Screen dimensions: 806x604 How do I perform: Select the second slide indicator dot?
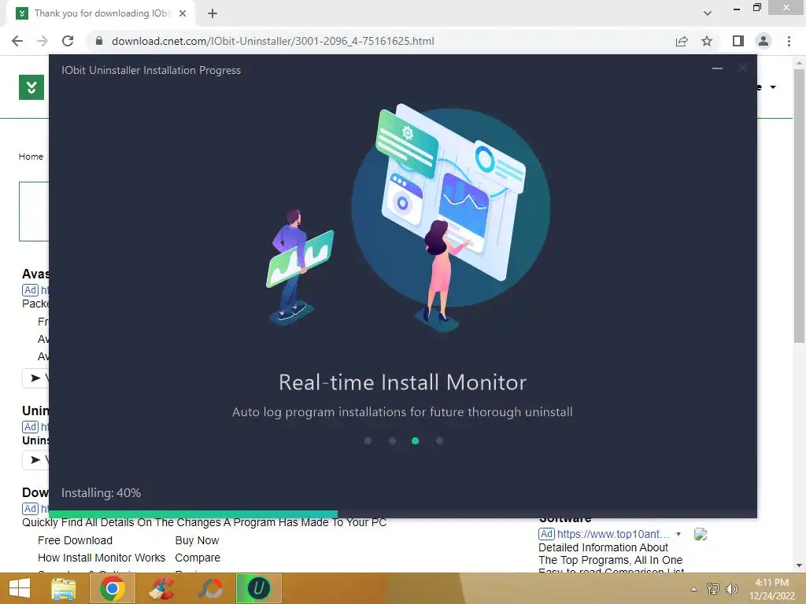tap(392, 440)
